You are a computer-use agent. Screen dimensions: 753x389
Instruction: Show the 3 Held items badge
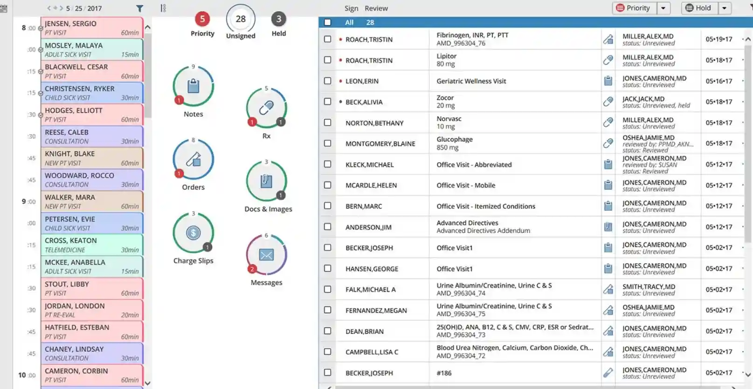point(279,19)
